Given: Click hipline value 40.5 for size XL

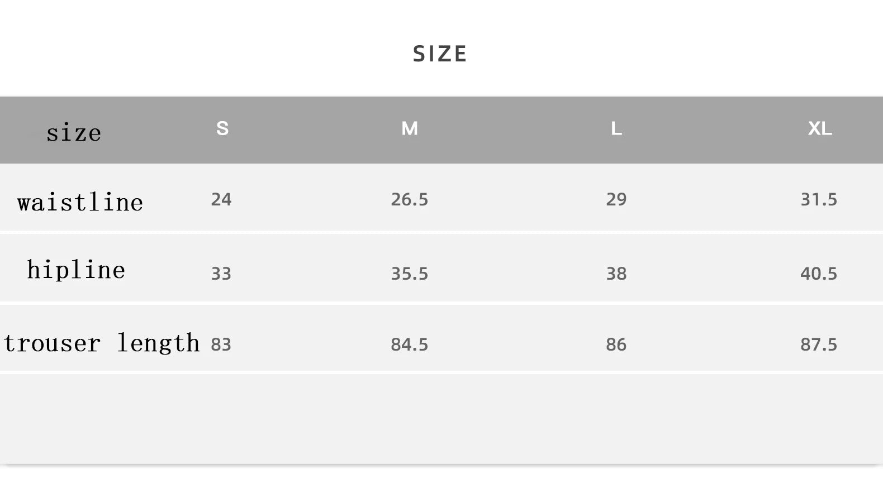Looking at the screenshot, I should (x=819, y=274).
